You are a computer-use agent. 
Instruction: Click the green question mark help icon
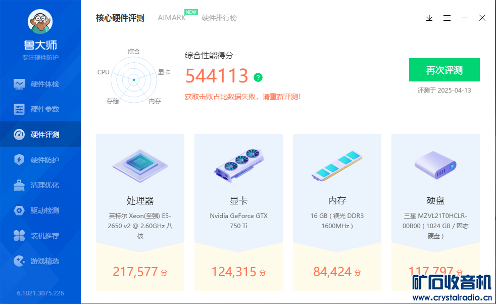point(258,77)
